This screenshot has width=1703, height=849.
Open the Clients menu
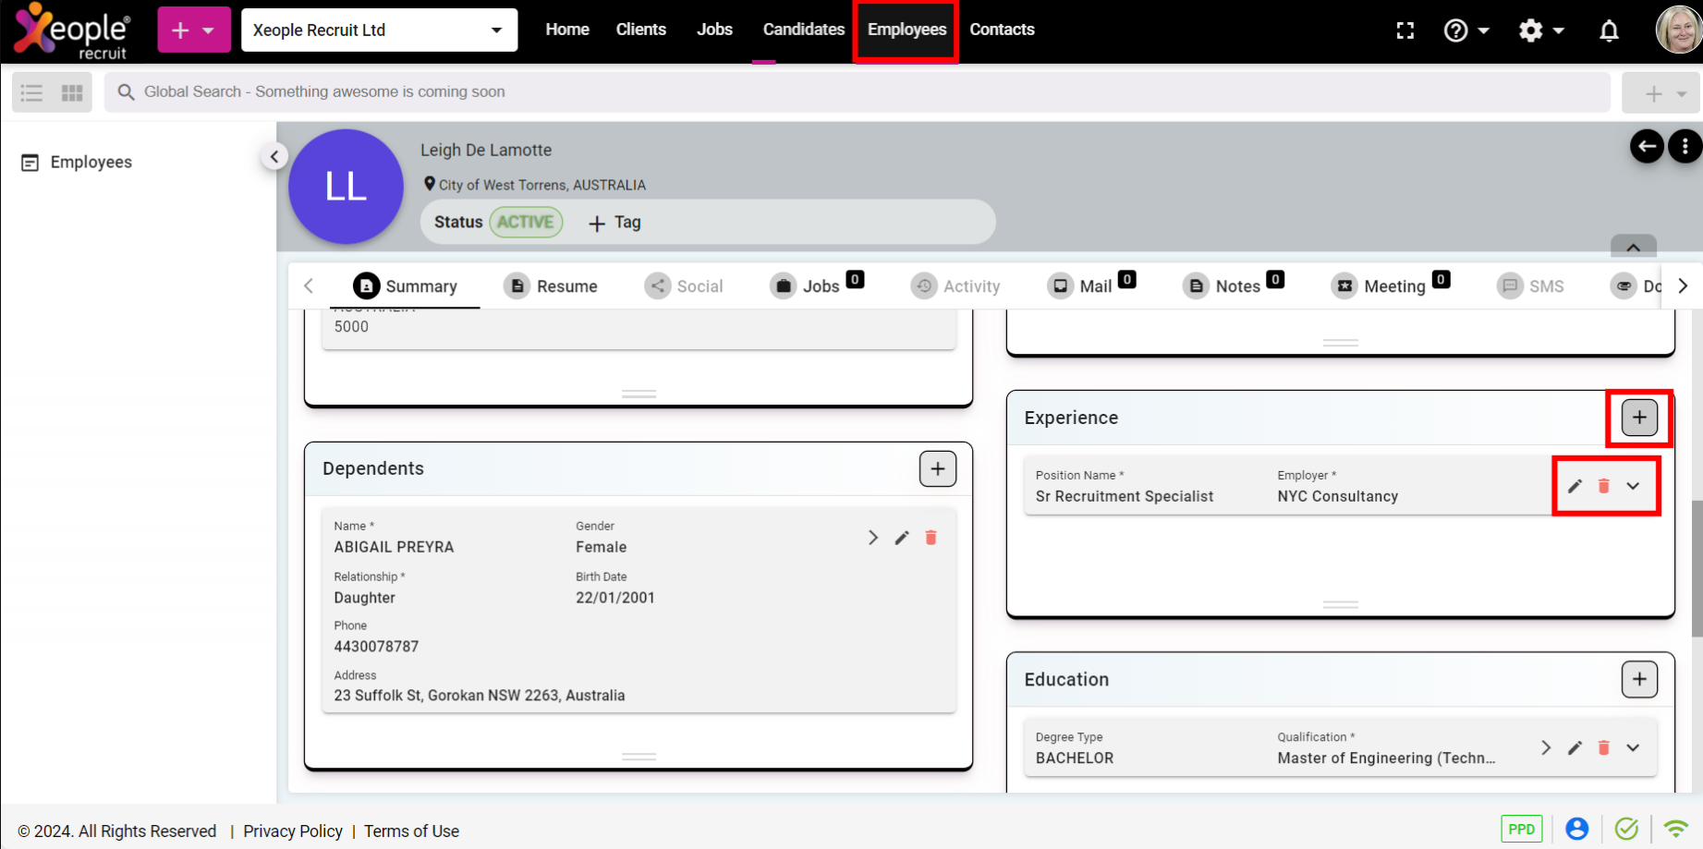[641, 30]
